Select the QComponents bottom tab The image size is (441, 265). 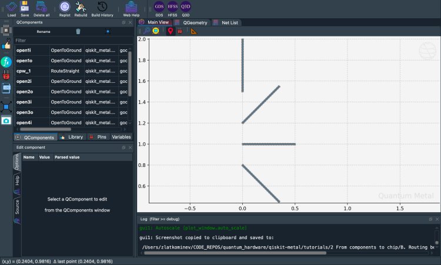(35, 137)
